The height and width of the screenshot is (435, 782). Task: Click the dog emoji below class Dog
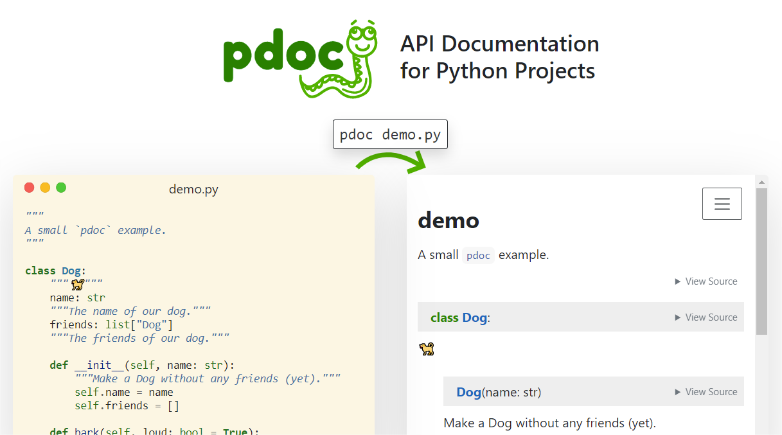[x=427, y=349]
